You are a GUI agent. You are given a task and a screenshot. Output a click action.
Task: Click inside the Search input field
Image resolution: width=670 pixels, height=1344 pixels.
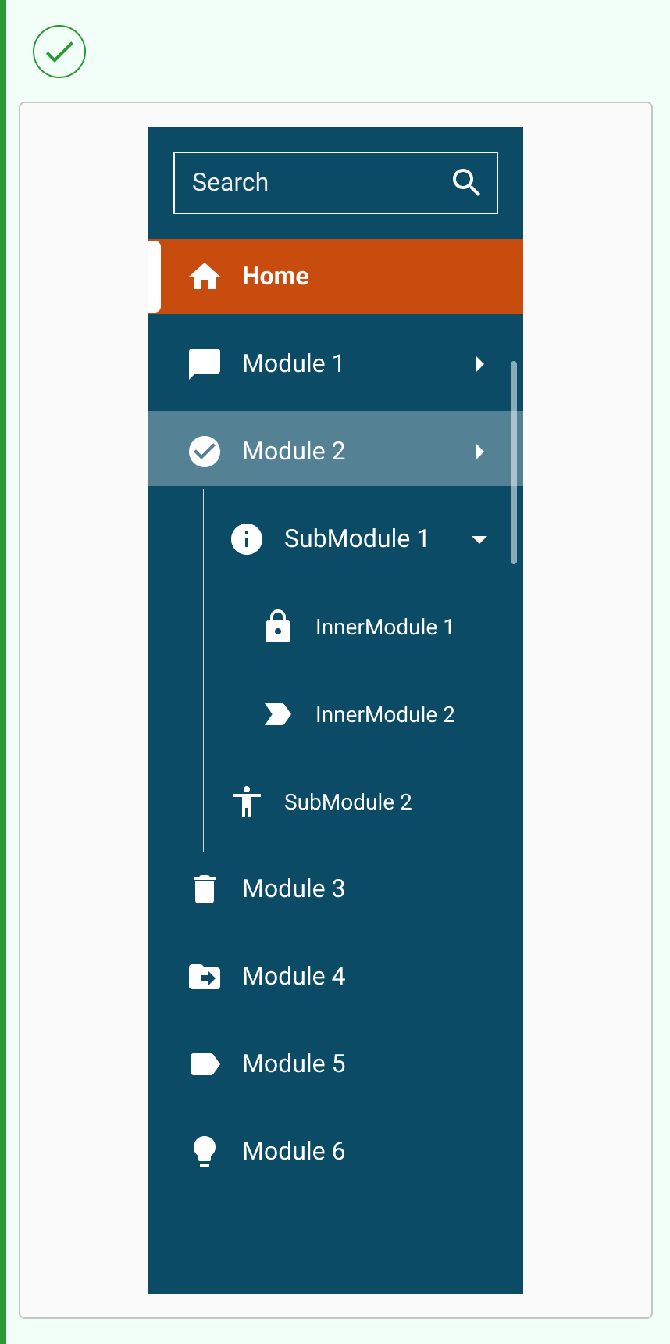coord(312,182)
